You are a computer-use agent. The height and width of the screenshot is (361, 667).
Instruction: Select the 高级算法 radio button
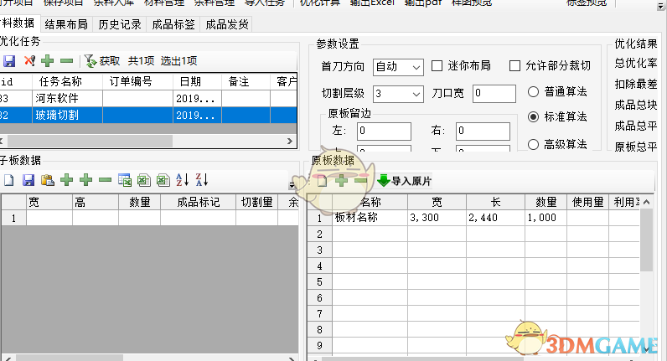(534, 144)
